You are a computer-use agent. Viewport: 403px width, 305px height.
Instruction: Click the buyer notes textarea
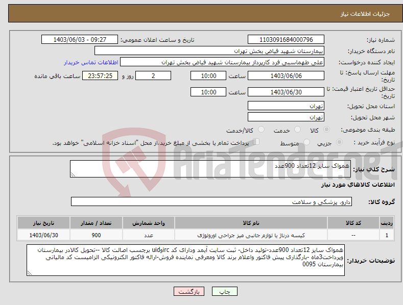point(185,260)
